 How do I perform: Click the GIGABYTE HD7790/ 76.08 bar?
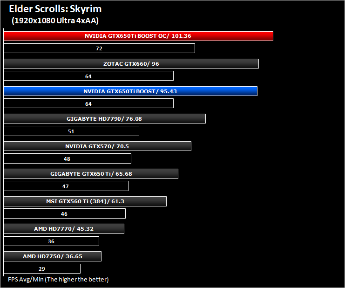105,119
